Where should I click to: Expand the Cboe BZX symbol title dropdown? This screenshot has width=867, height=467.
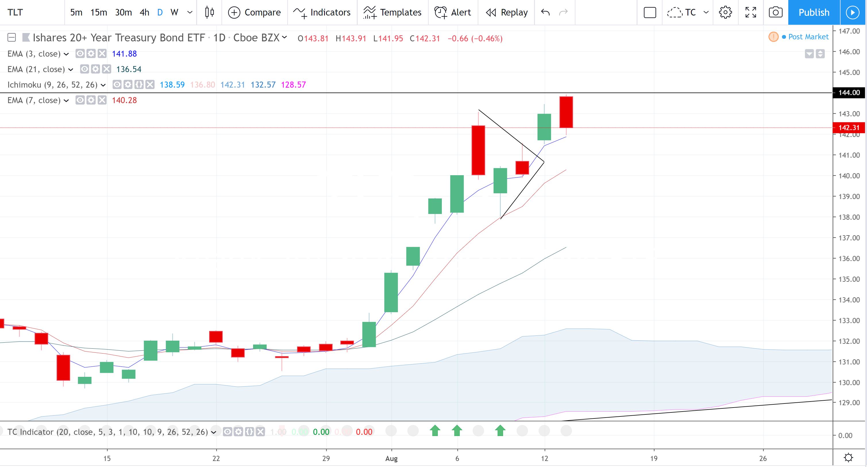pos(285,37)
